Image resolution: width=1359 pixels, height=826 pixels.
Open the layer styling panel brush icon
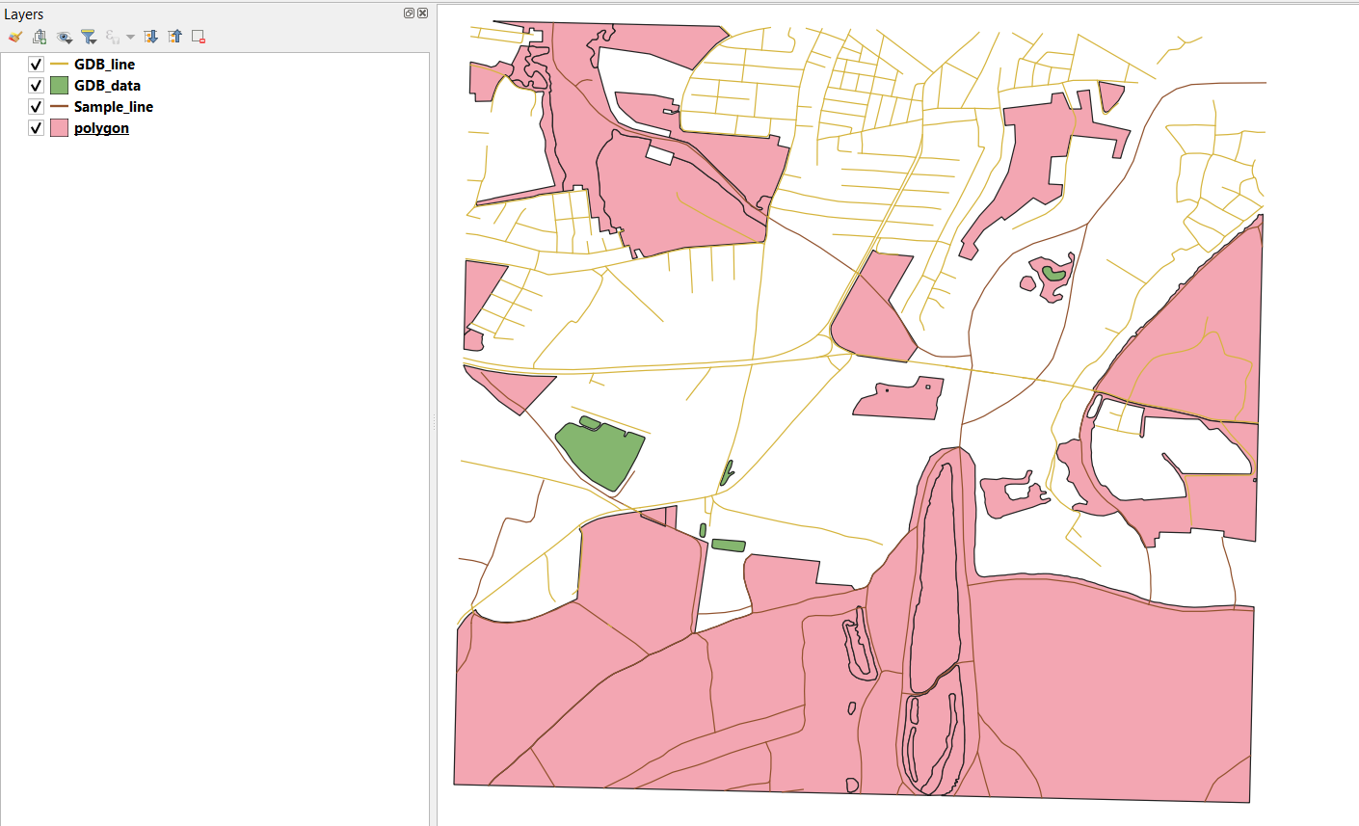pos(14,37)
